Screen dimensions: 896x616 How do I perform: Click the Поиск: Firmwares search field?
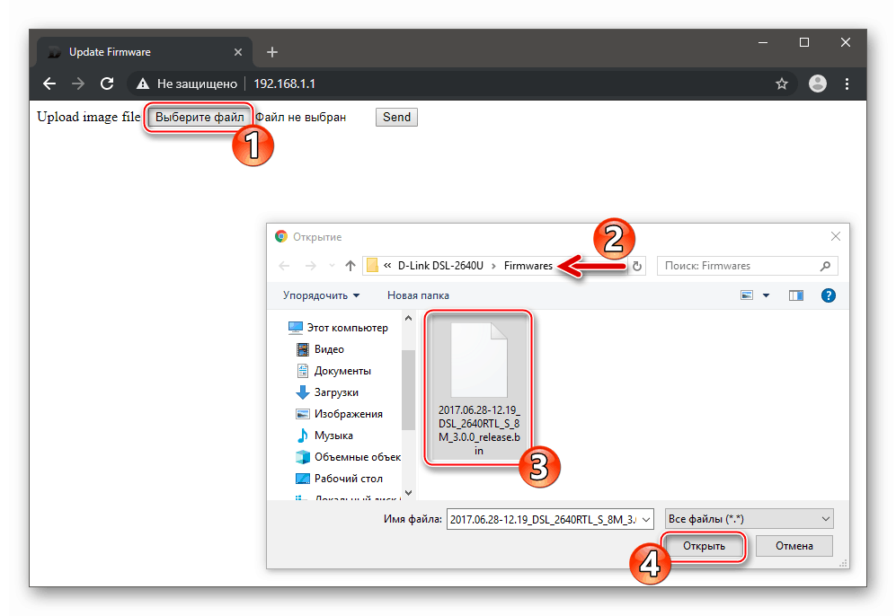[748, 266]
